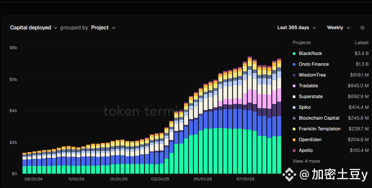The image size is (372, 188).
Task: Click the Ondo Finance blue legend marker
Action: [x=294, y=64]
